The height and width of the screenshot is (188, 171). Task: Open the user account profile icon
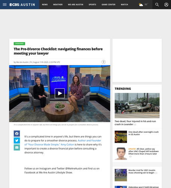coord(166,5)
